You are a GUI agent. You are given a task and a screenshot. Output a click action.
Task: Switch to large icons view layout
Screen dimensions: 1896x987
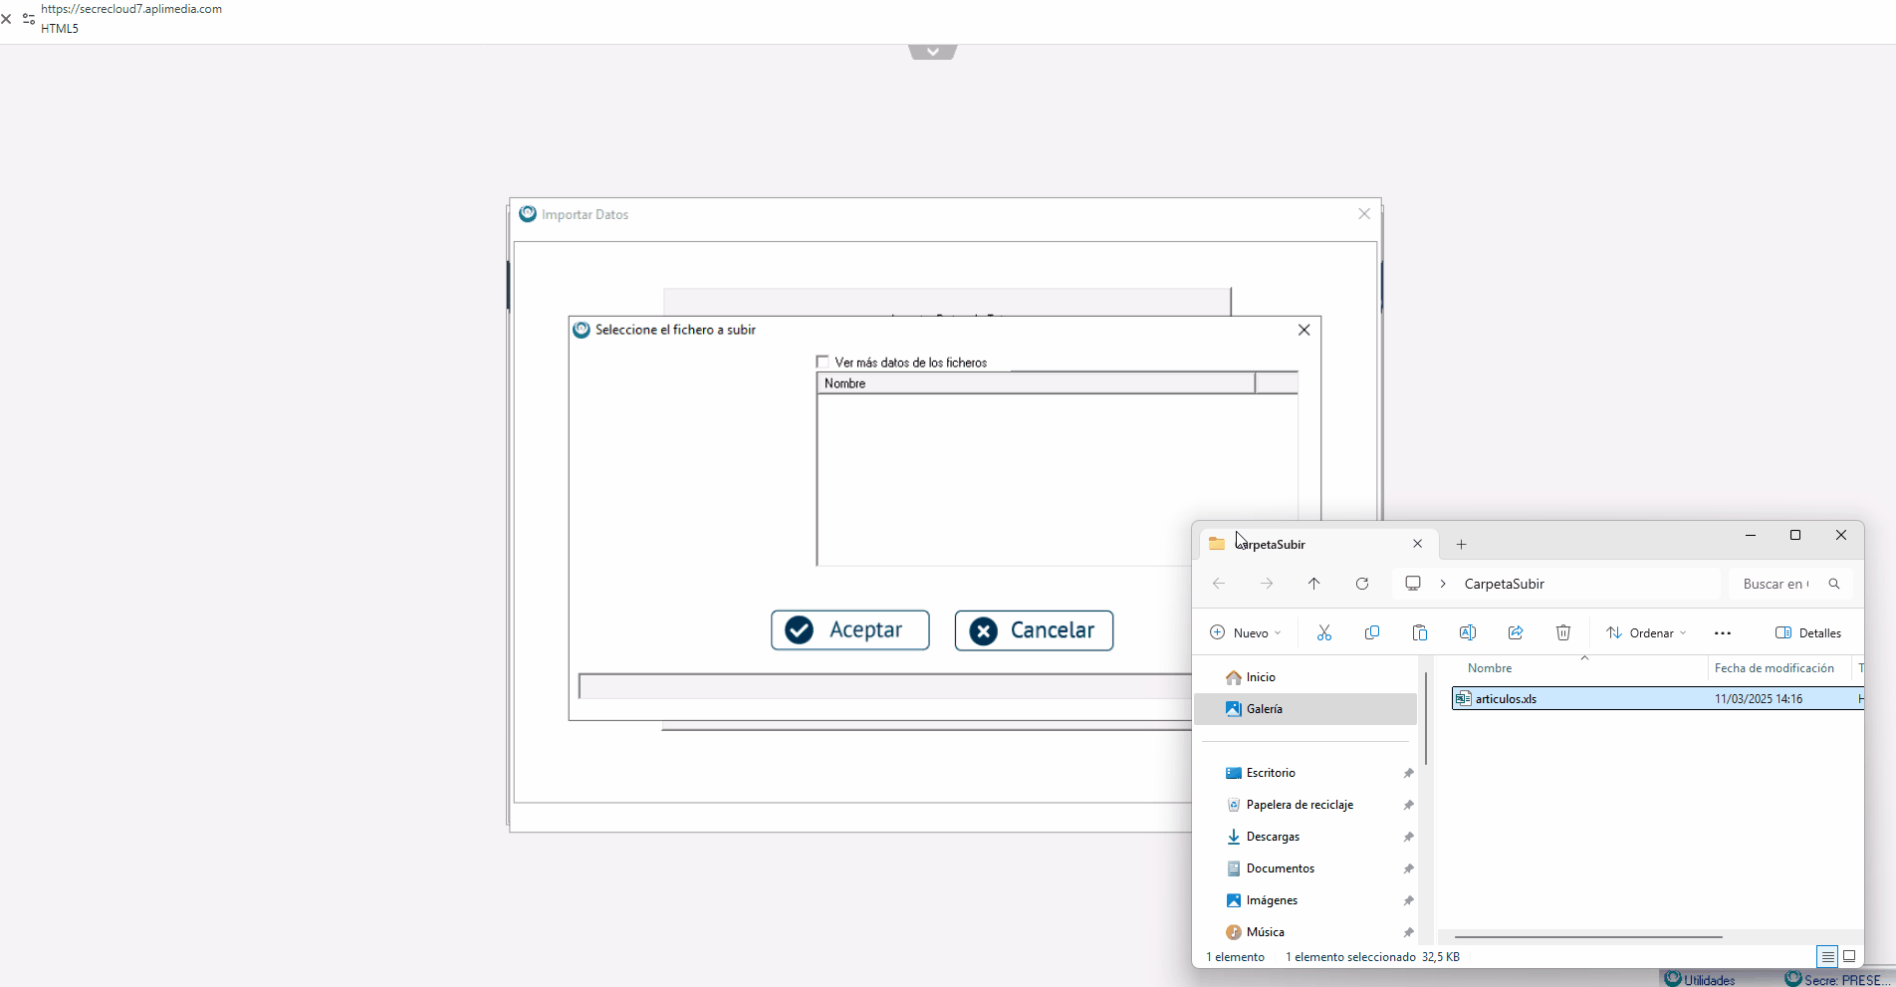[x=1849, y=956]
